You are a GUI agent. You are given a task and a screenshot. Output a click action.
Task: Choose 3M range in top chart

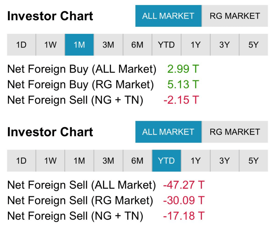[108, 45]
